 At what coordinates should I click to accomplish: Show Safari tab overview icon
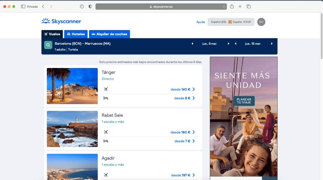pyautogui.click(x=249, y=6)
